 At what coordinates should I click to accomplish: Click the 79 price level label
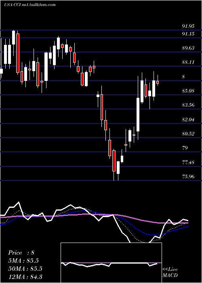coord(185,148)
